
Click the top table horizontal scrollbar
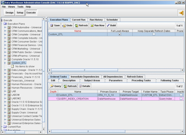coord(84,70)
